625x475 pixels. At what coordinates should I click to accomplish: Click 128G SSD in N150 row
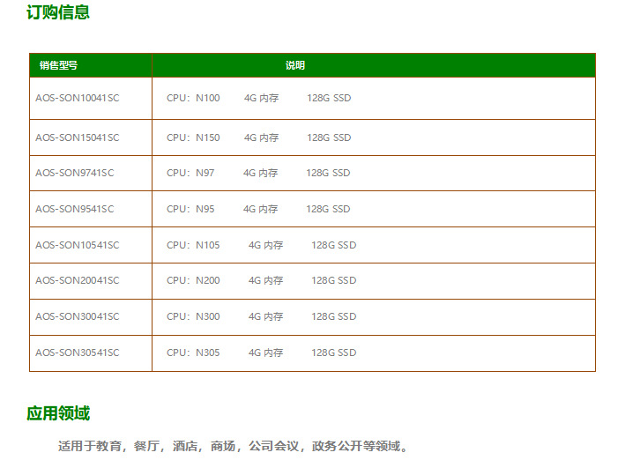pyautogui.click(x=329, y=137)
